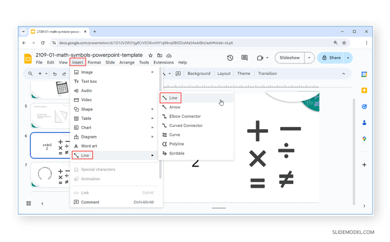Open the Google Slides home logo

(x=28, y=59)
